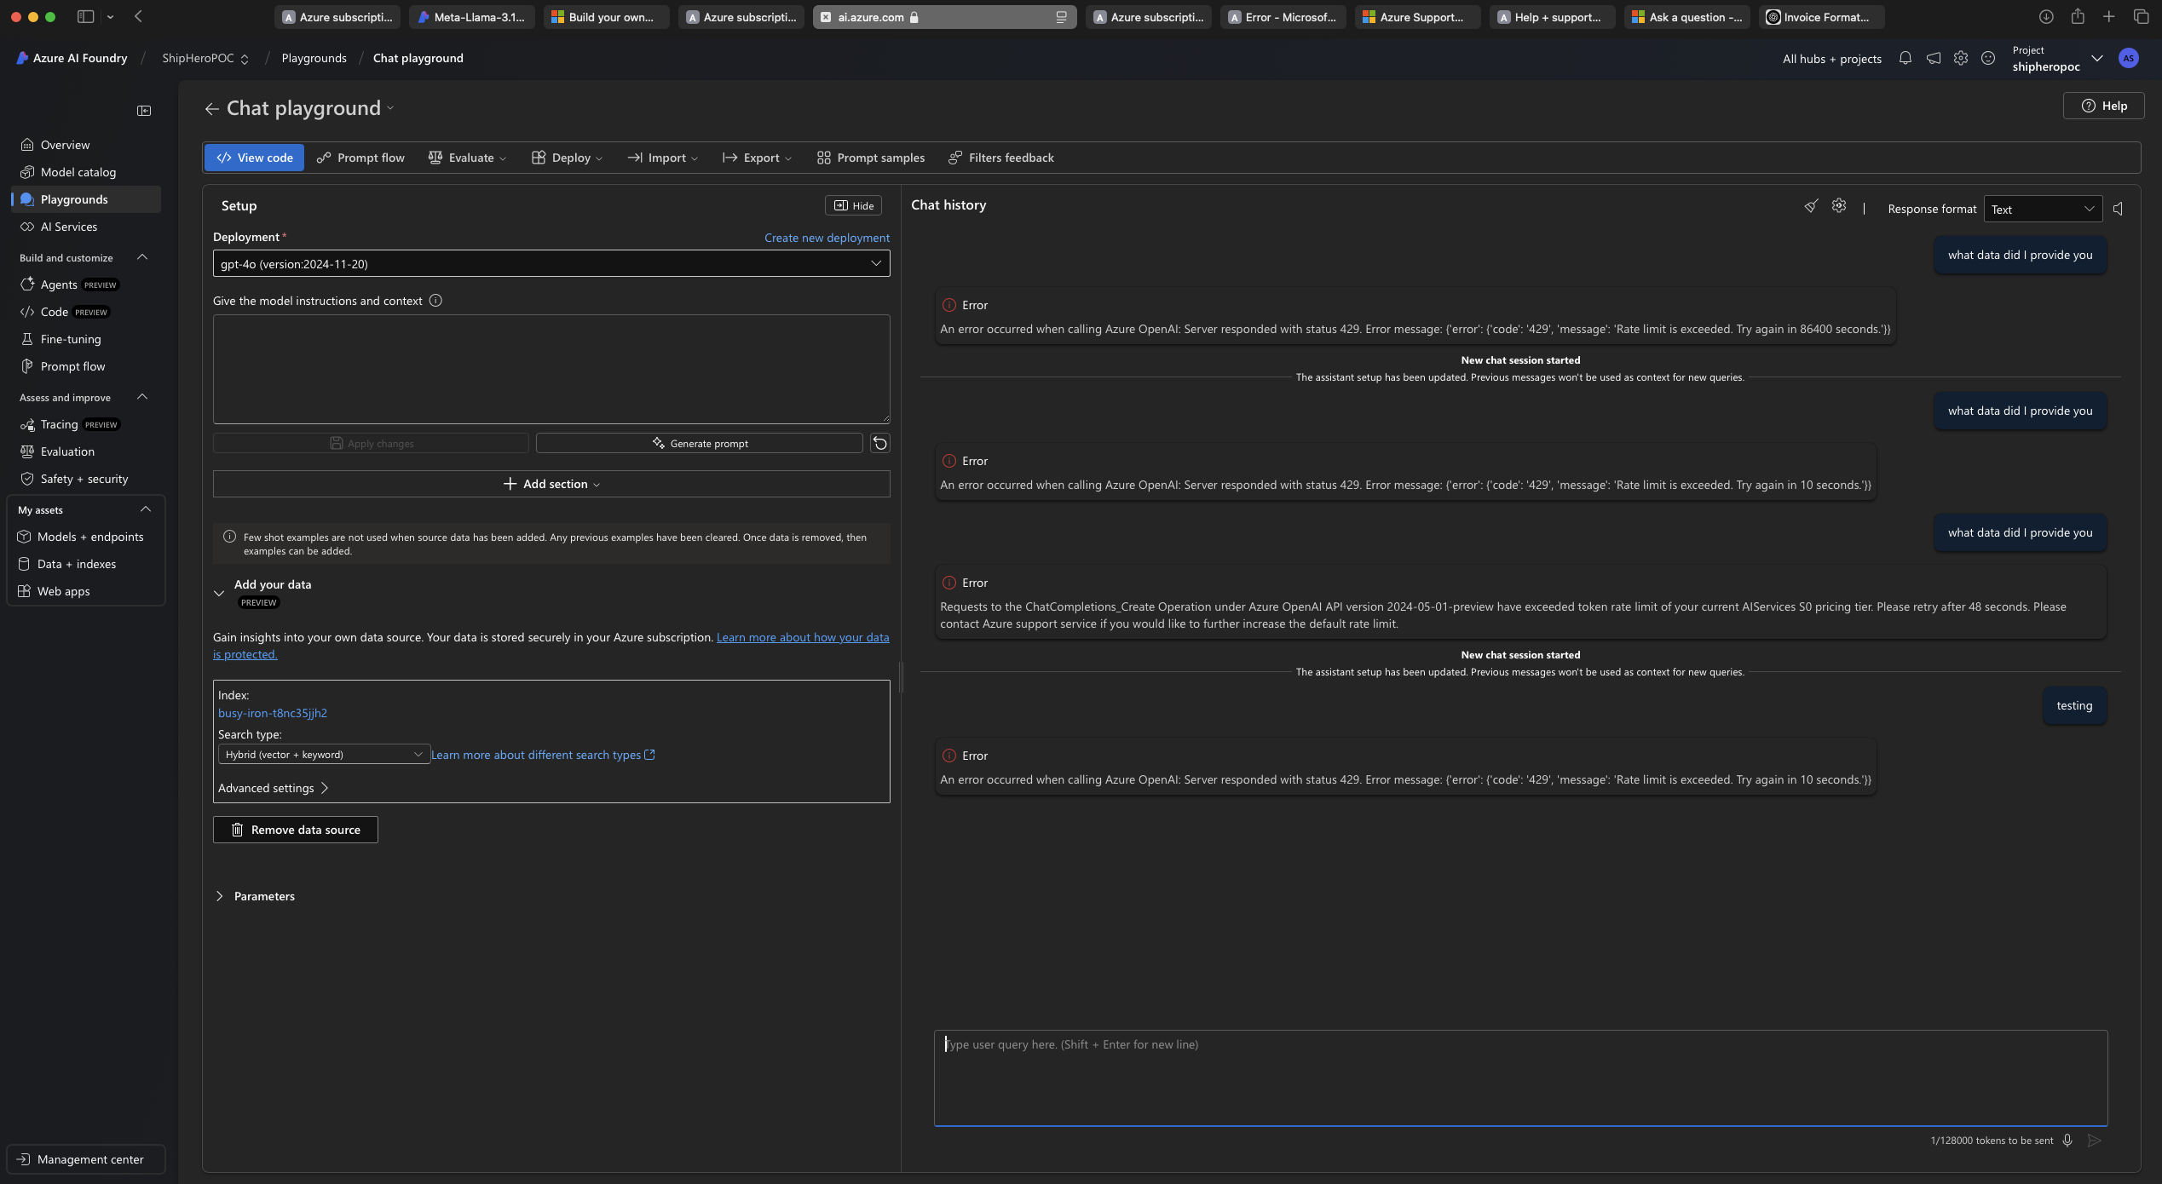Open ShipHeroPOC breadcrumb switcher
Image resolution: width=2162 pixels, height=1184 pixels.
[x=205, y=58]
